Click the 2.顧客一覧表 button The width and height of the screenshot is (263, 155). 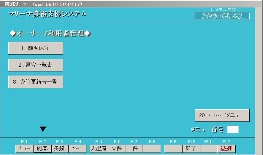point(36,65)
